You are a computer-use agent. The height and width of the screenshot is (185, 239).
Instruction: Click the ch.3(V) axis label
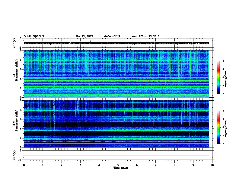14,155
